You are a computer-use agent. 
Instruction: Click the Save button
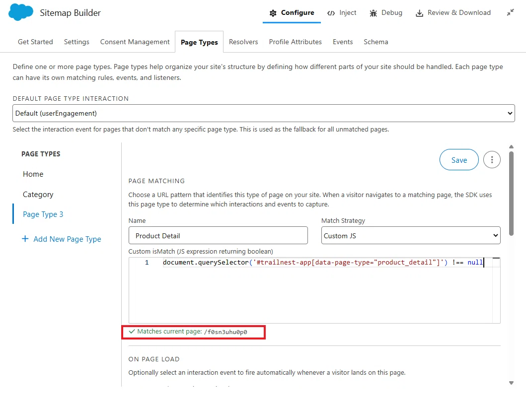coord(459,160)
